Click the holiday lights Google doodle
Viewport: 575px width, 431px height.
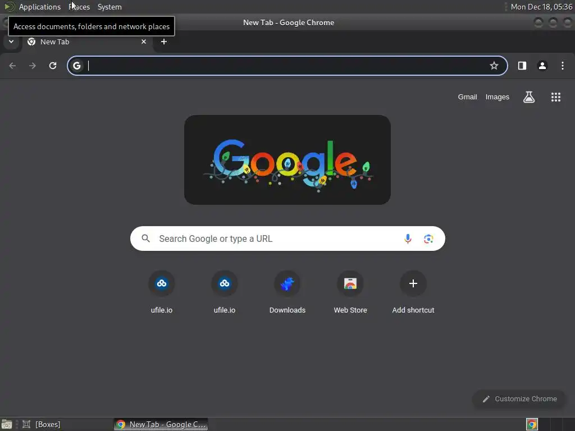coord(287,160)
